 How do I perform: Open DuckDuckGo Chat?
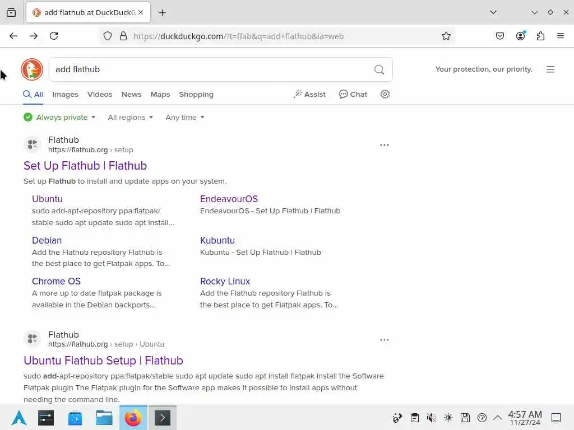(353, 94)
